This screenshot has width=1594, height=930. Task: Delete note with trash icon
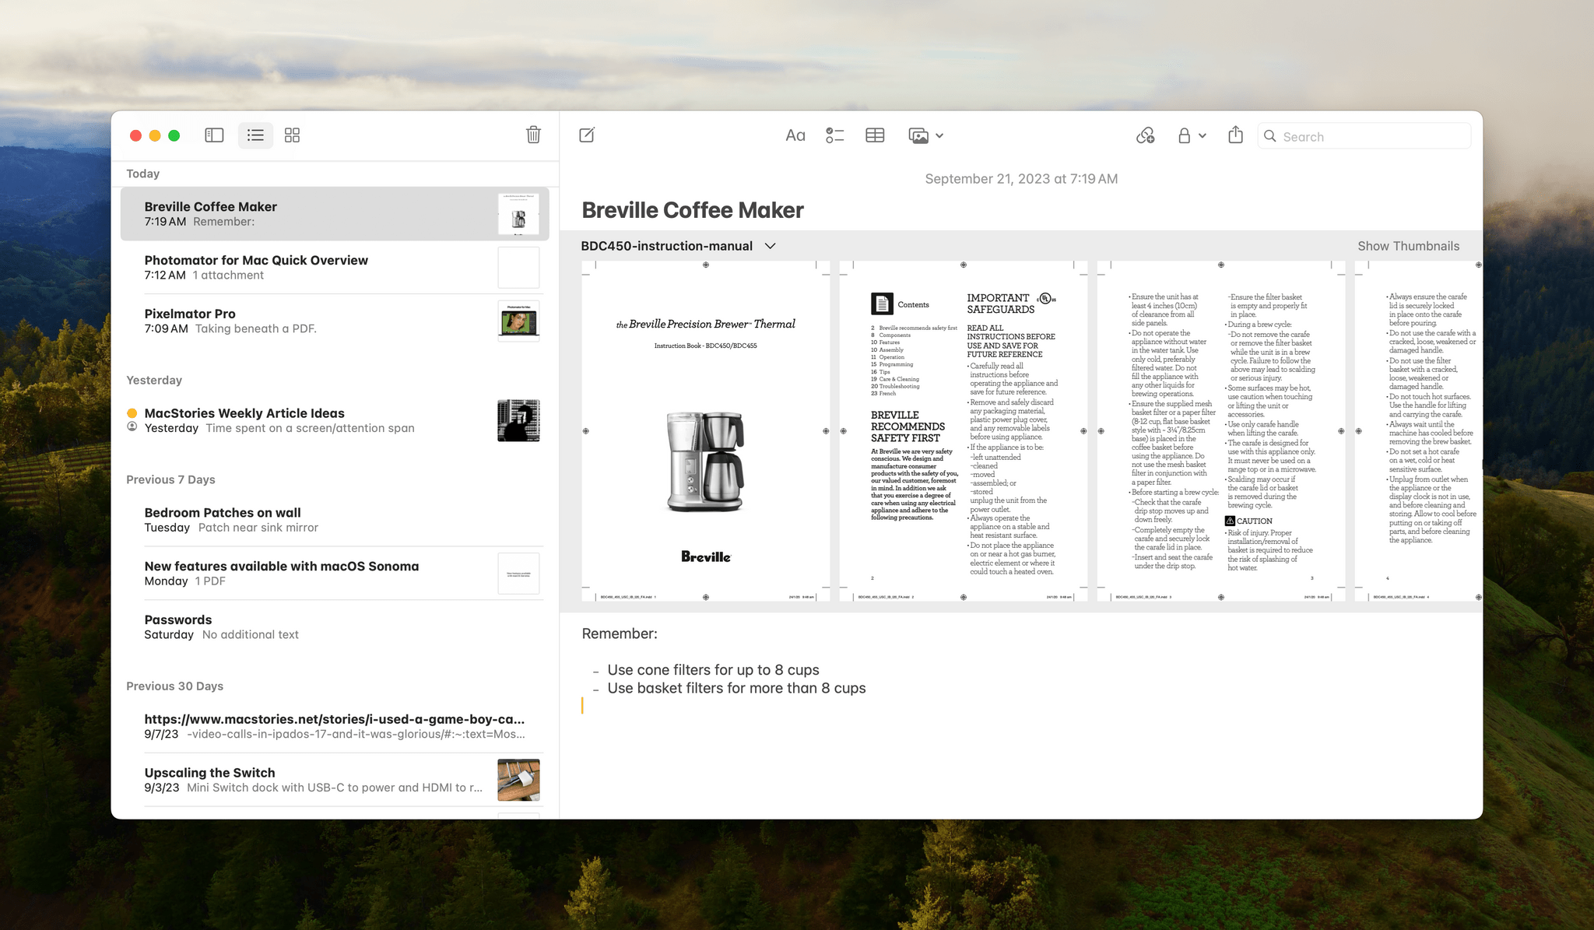tap(533, 135)
